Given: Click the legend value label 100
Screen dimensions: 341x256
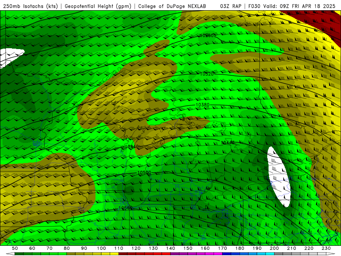Looking at the screenshot, I should (x=101, y=248).
